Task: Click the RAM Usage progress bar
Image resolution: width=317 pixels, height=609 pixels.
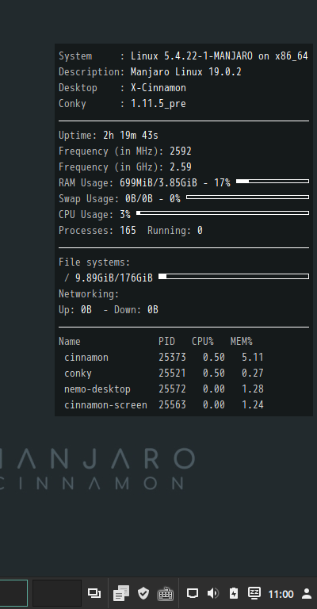Action: (273, 182)
